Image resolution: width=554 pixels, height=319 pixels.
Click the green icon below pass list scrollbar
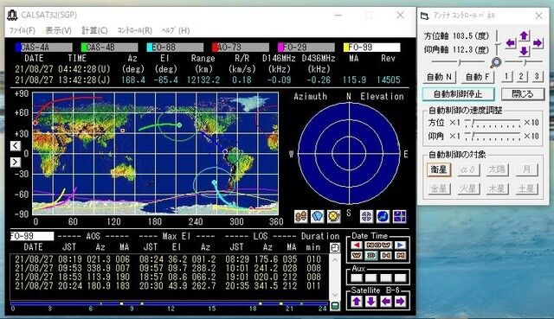(x=335, y=306)
